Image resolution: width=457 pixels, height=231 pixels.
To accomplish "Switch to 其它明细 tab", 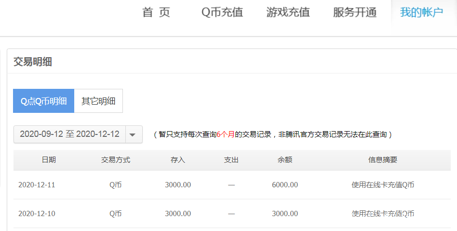I will click(98, 101).
